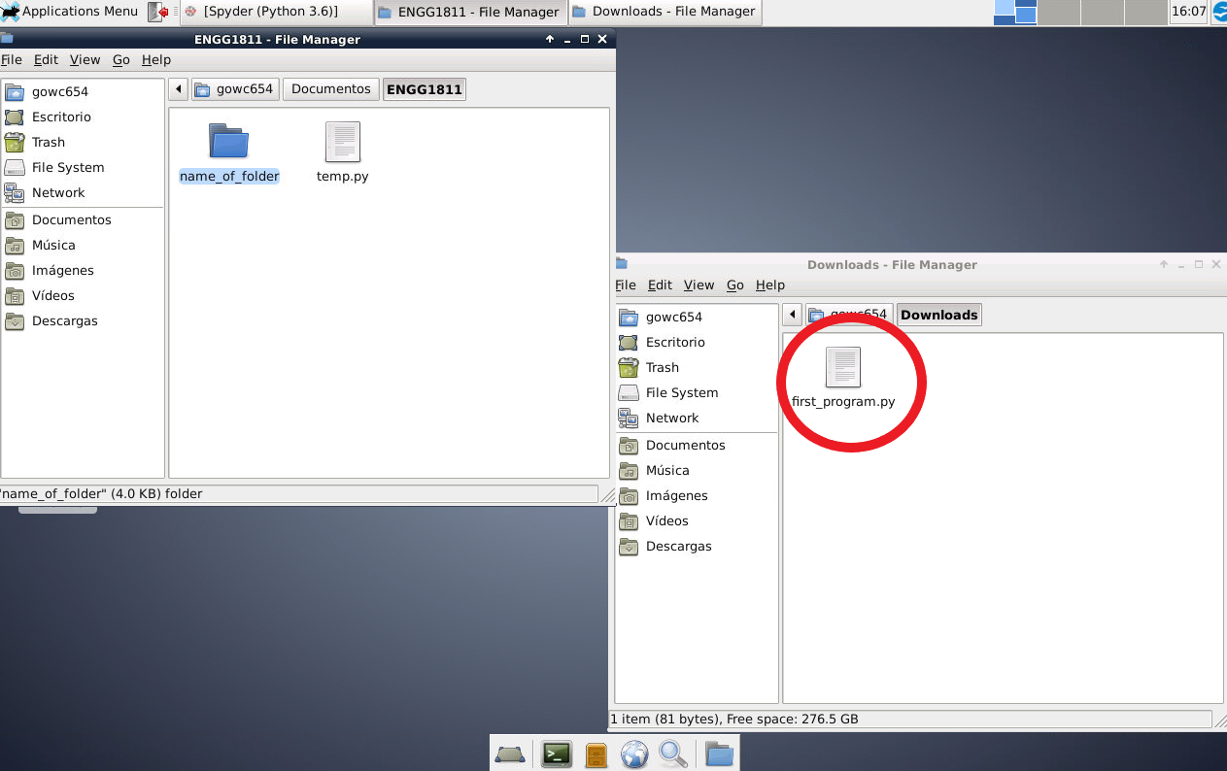Click Documentos path button in ENGG1811 window
This screenshot has width=1227, height=771.
click(x=331, y=89)
